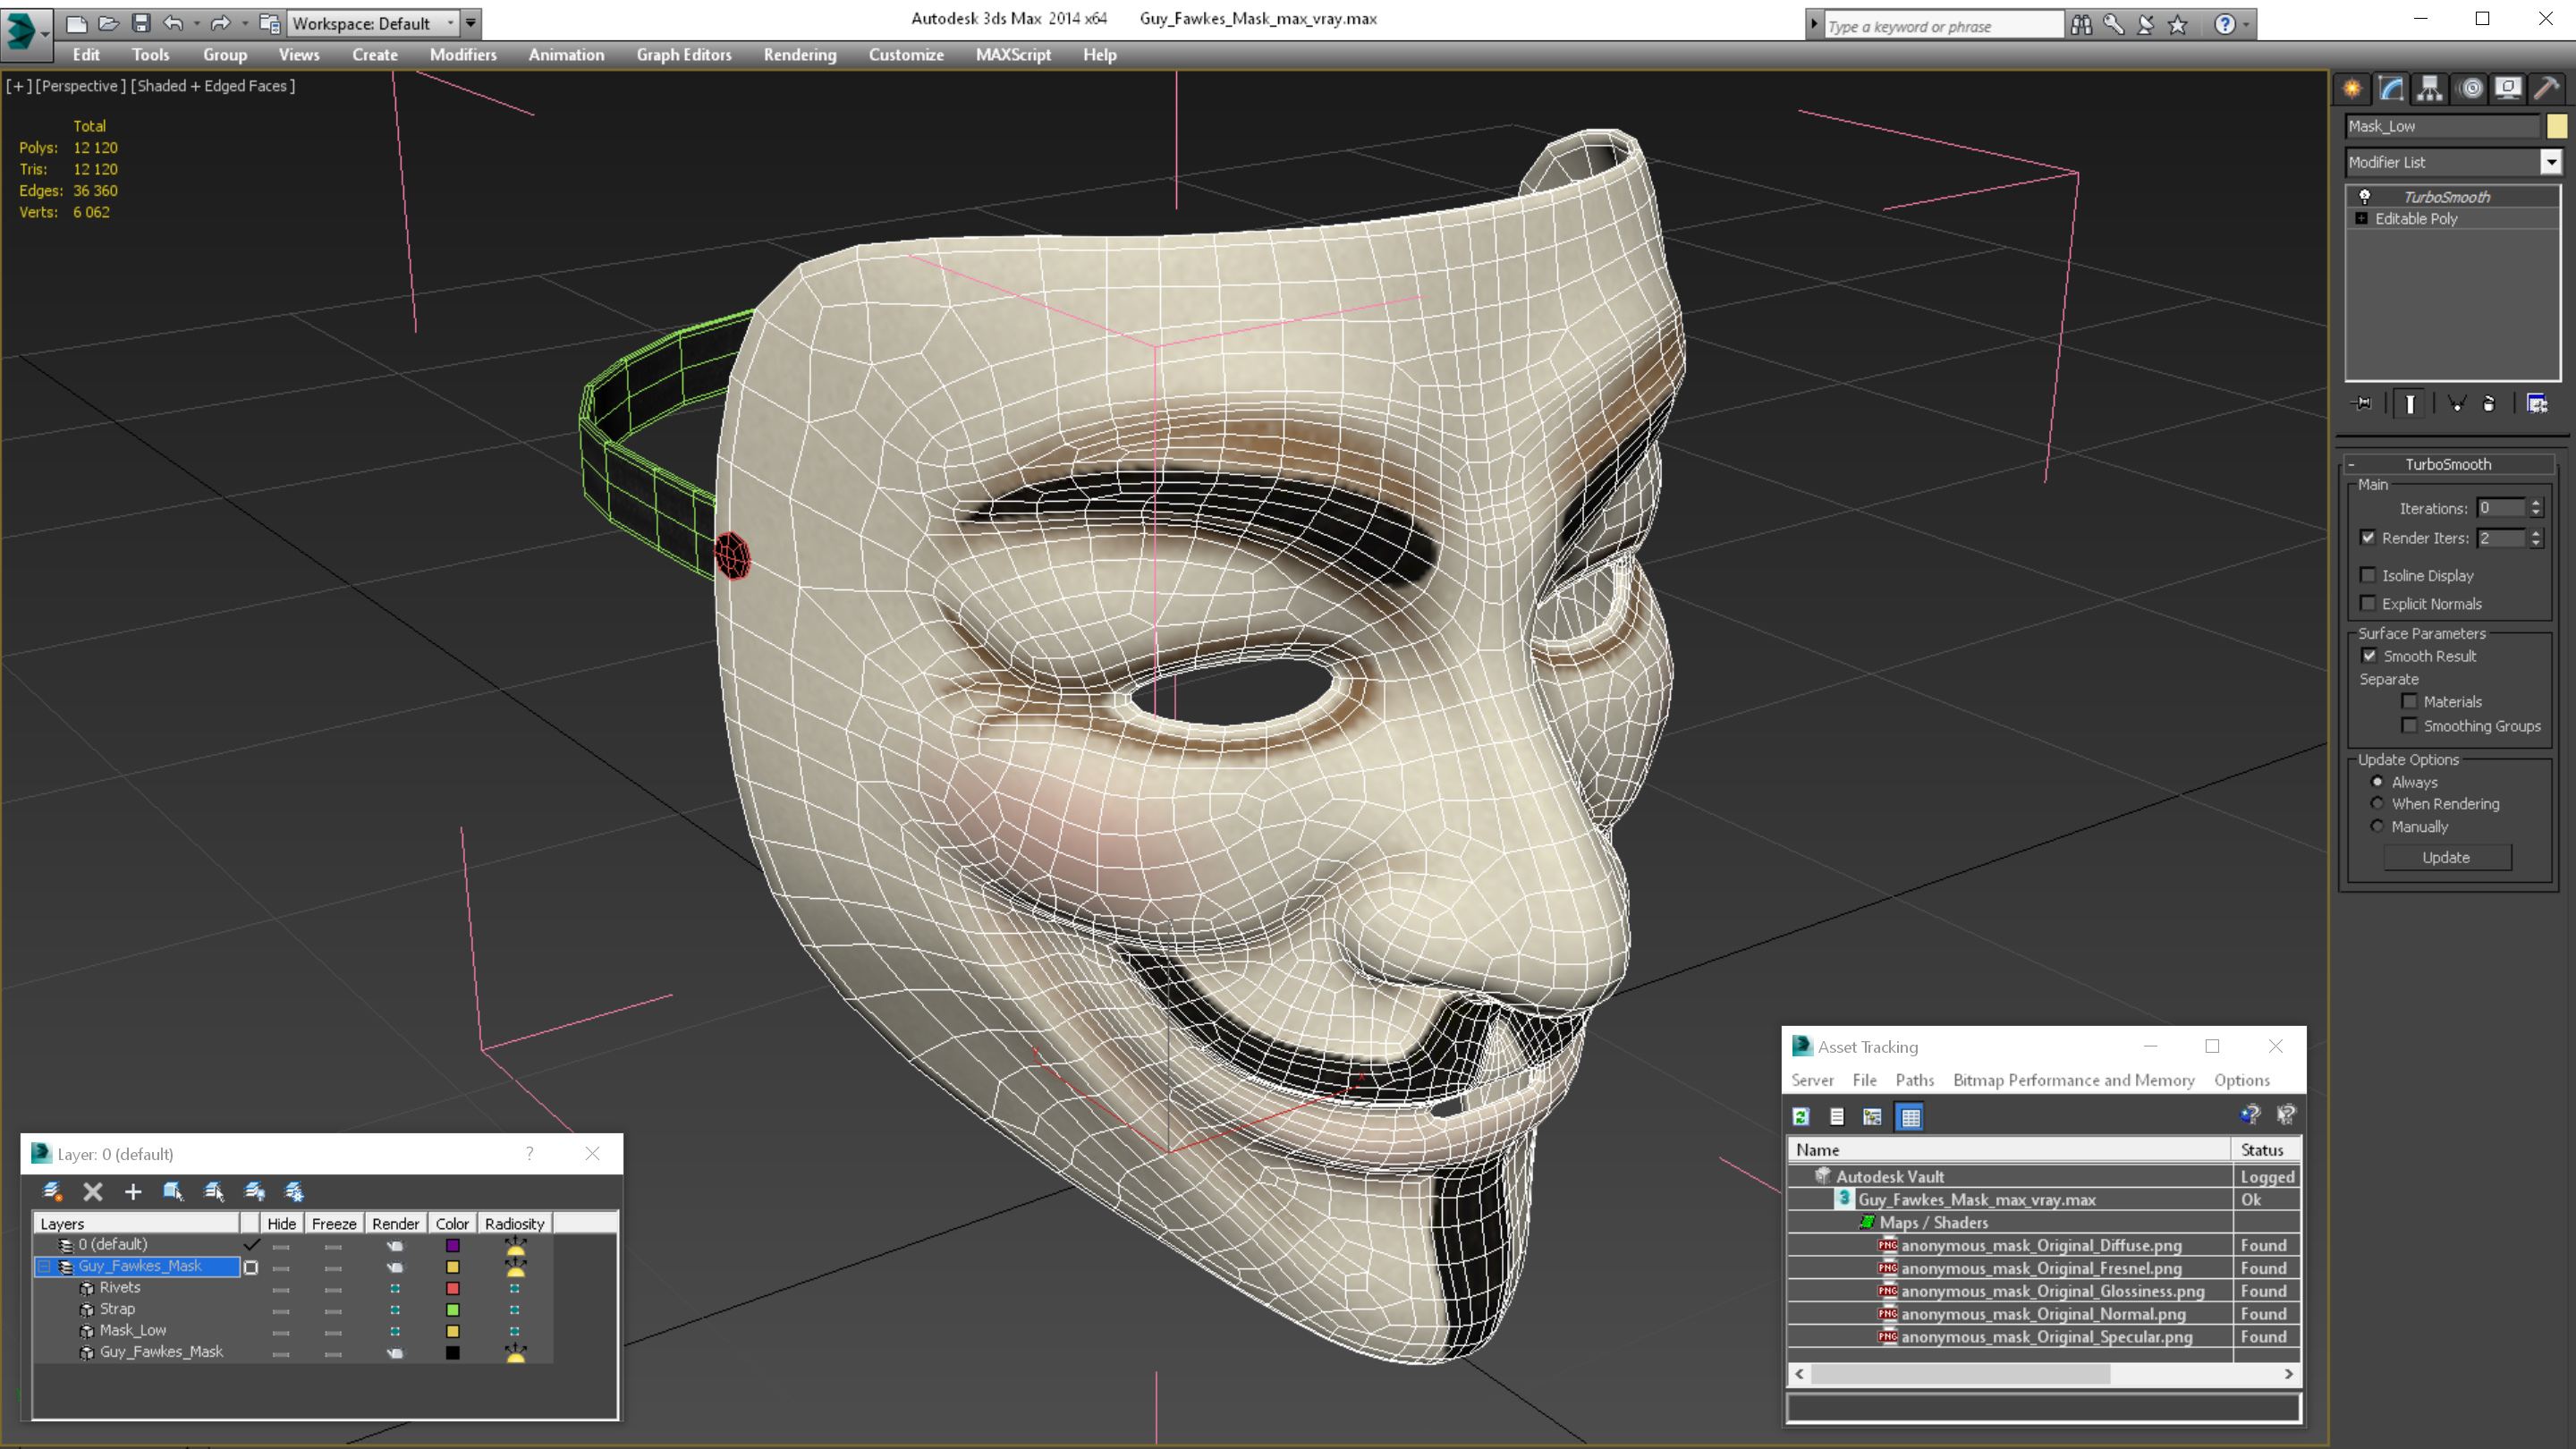Open the Graph Editors menu
Image resolution: width=2576 pixels, height=1449 pixels.
(x=683, y=55)
